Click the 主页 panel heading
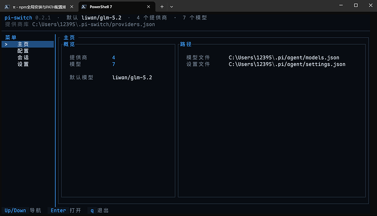 click(69, 38)
